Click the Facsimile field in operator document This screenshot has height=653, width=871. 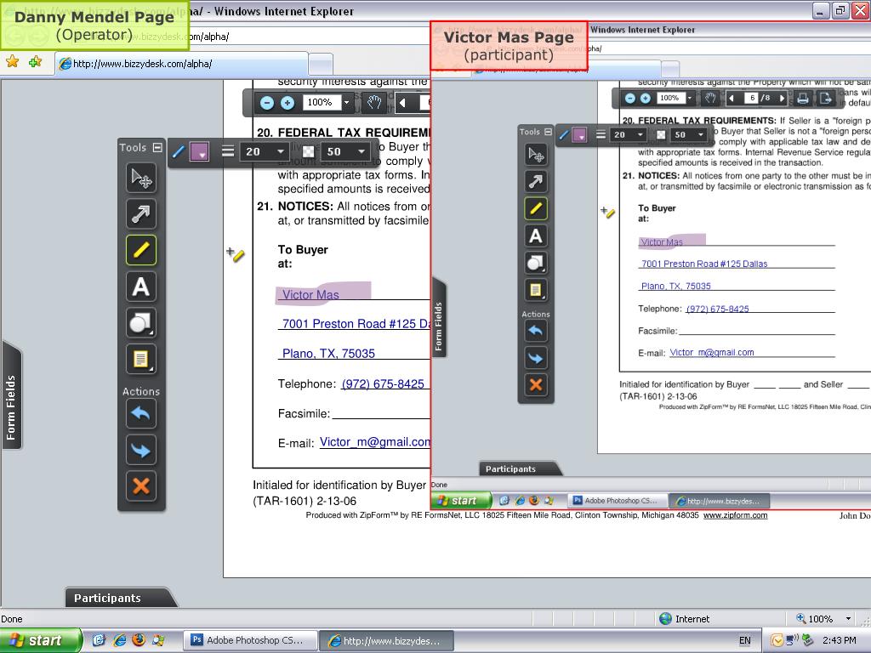click(x=380, y=414)
